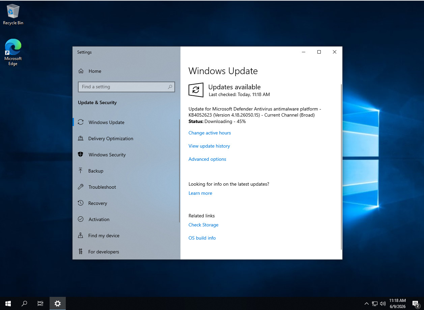Click the search magnifier in Find a setting
This screenshot has height=310, width=424.
pyautogui.click(x=170, y=87)
